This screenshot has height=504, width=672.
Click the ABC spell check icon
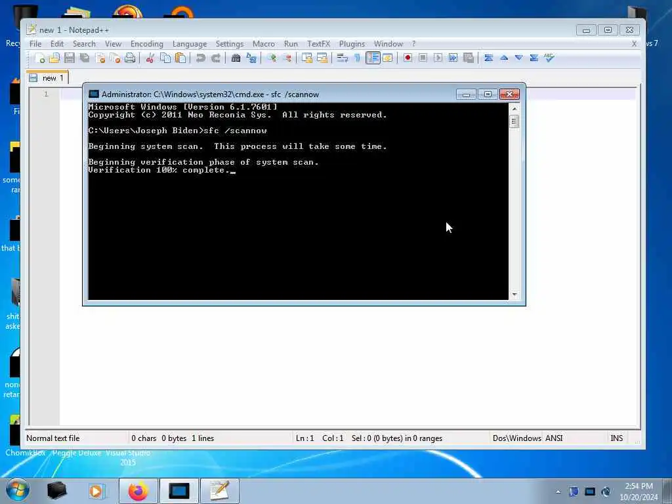[549, 58]
